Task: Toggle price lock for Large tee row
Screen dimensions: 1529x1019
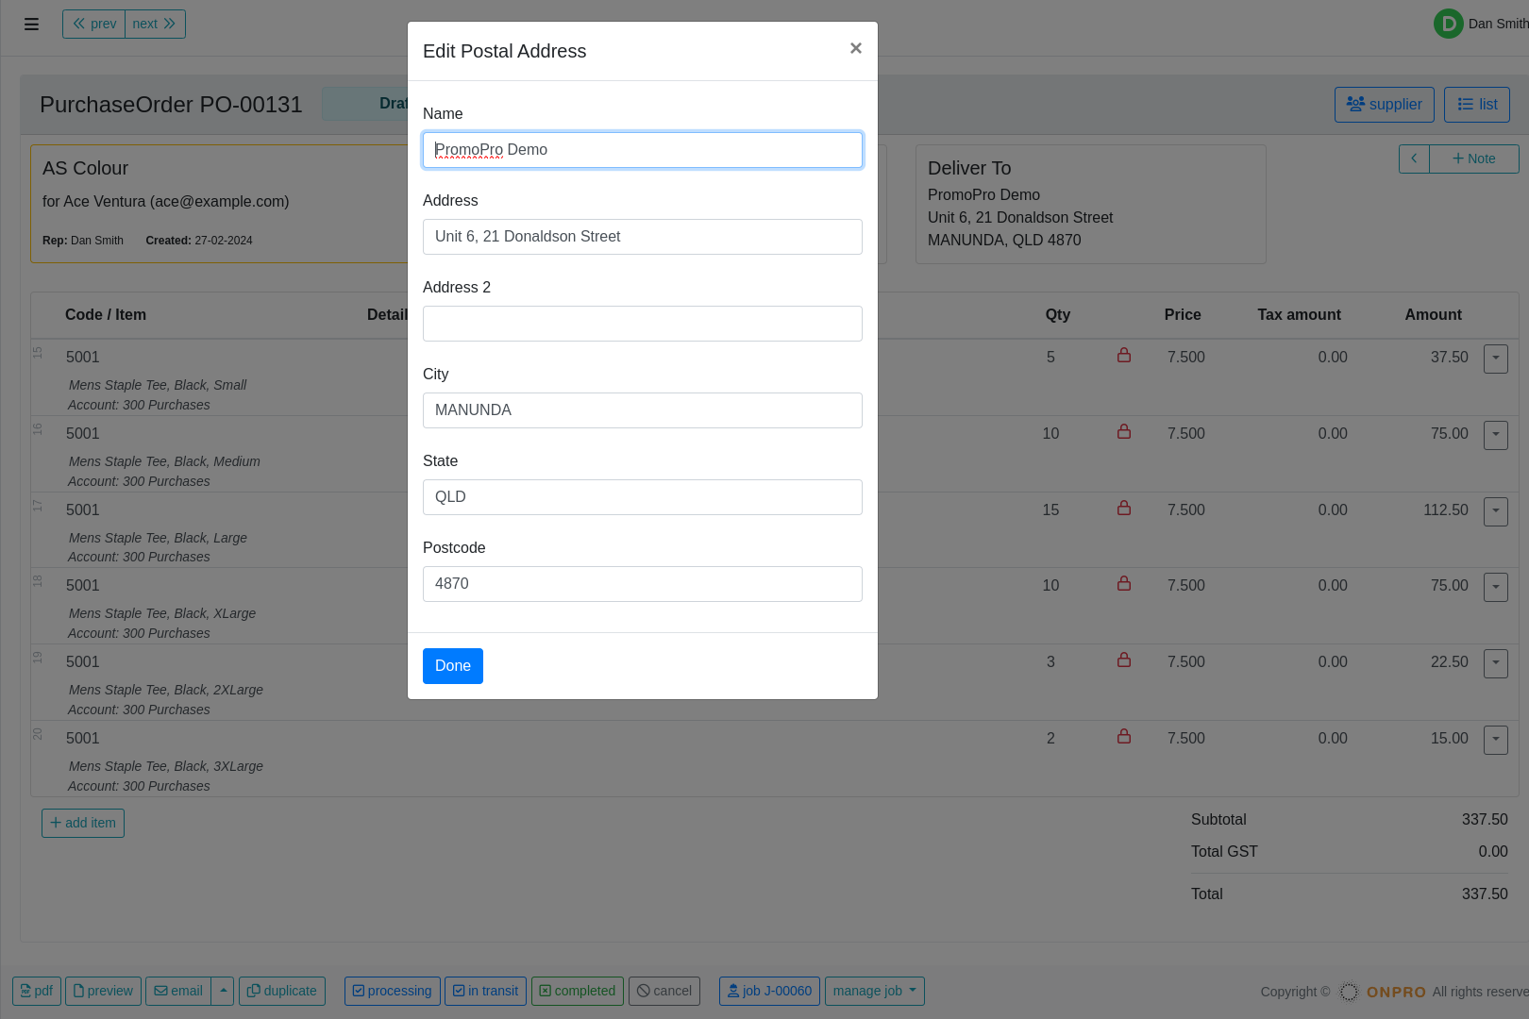Action: click(1124, 509)
